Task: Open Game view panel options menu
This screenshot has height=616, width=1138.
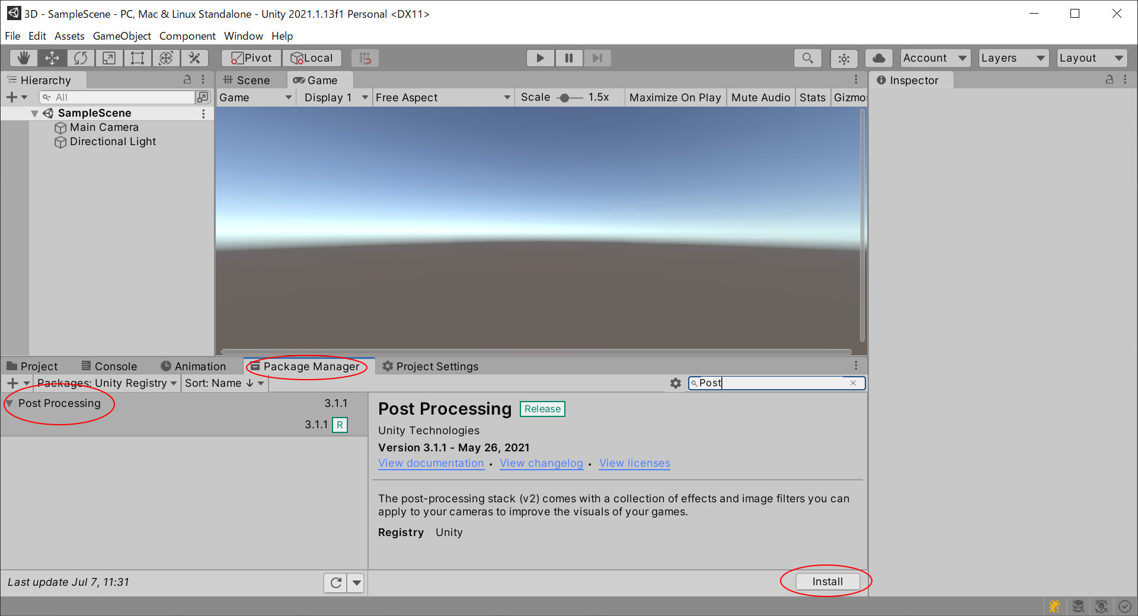Action: pos(856,79)
